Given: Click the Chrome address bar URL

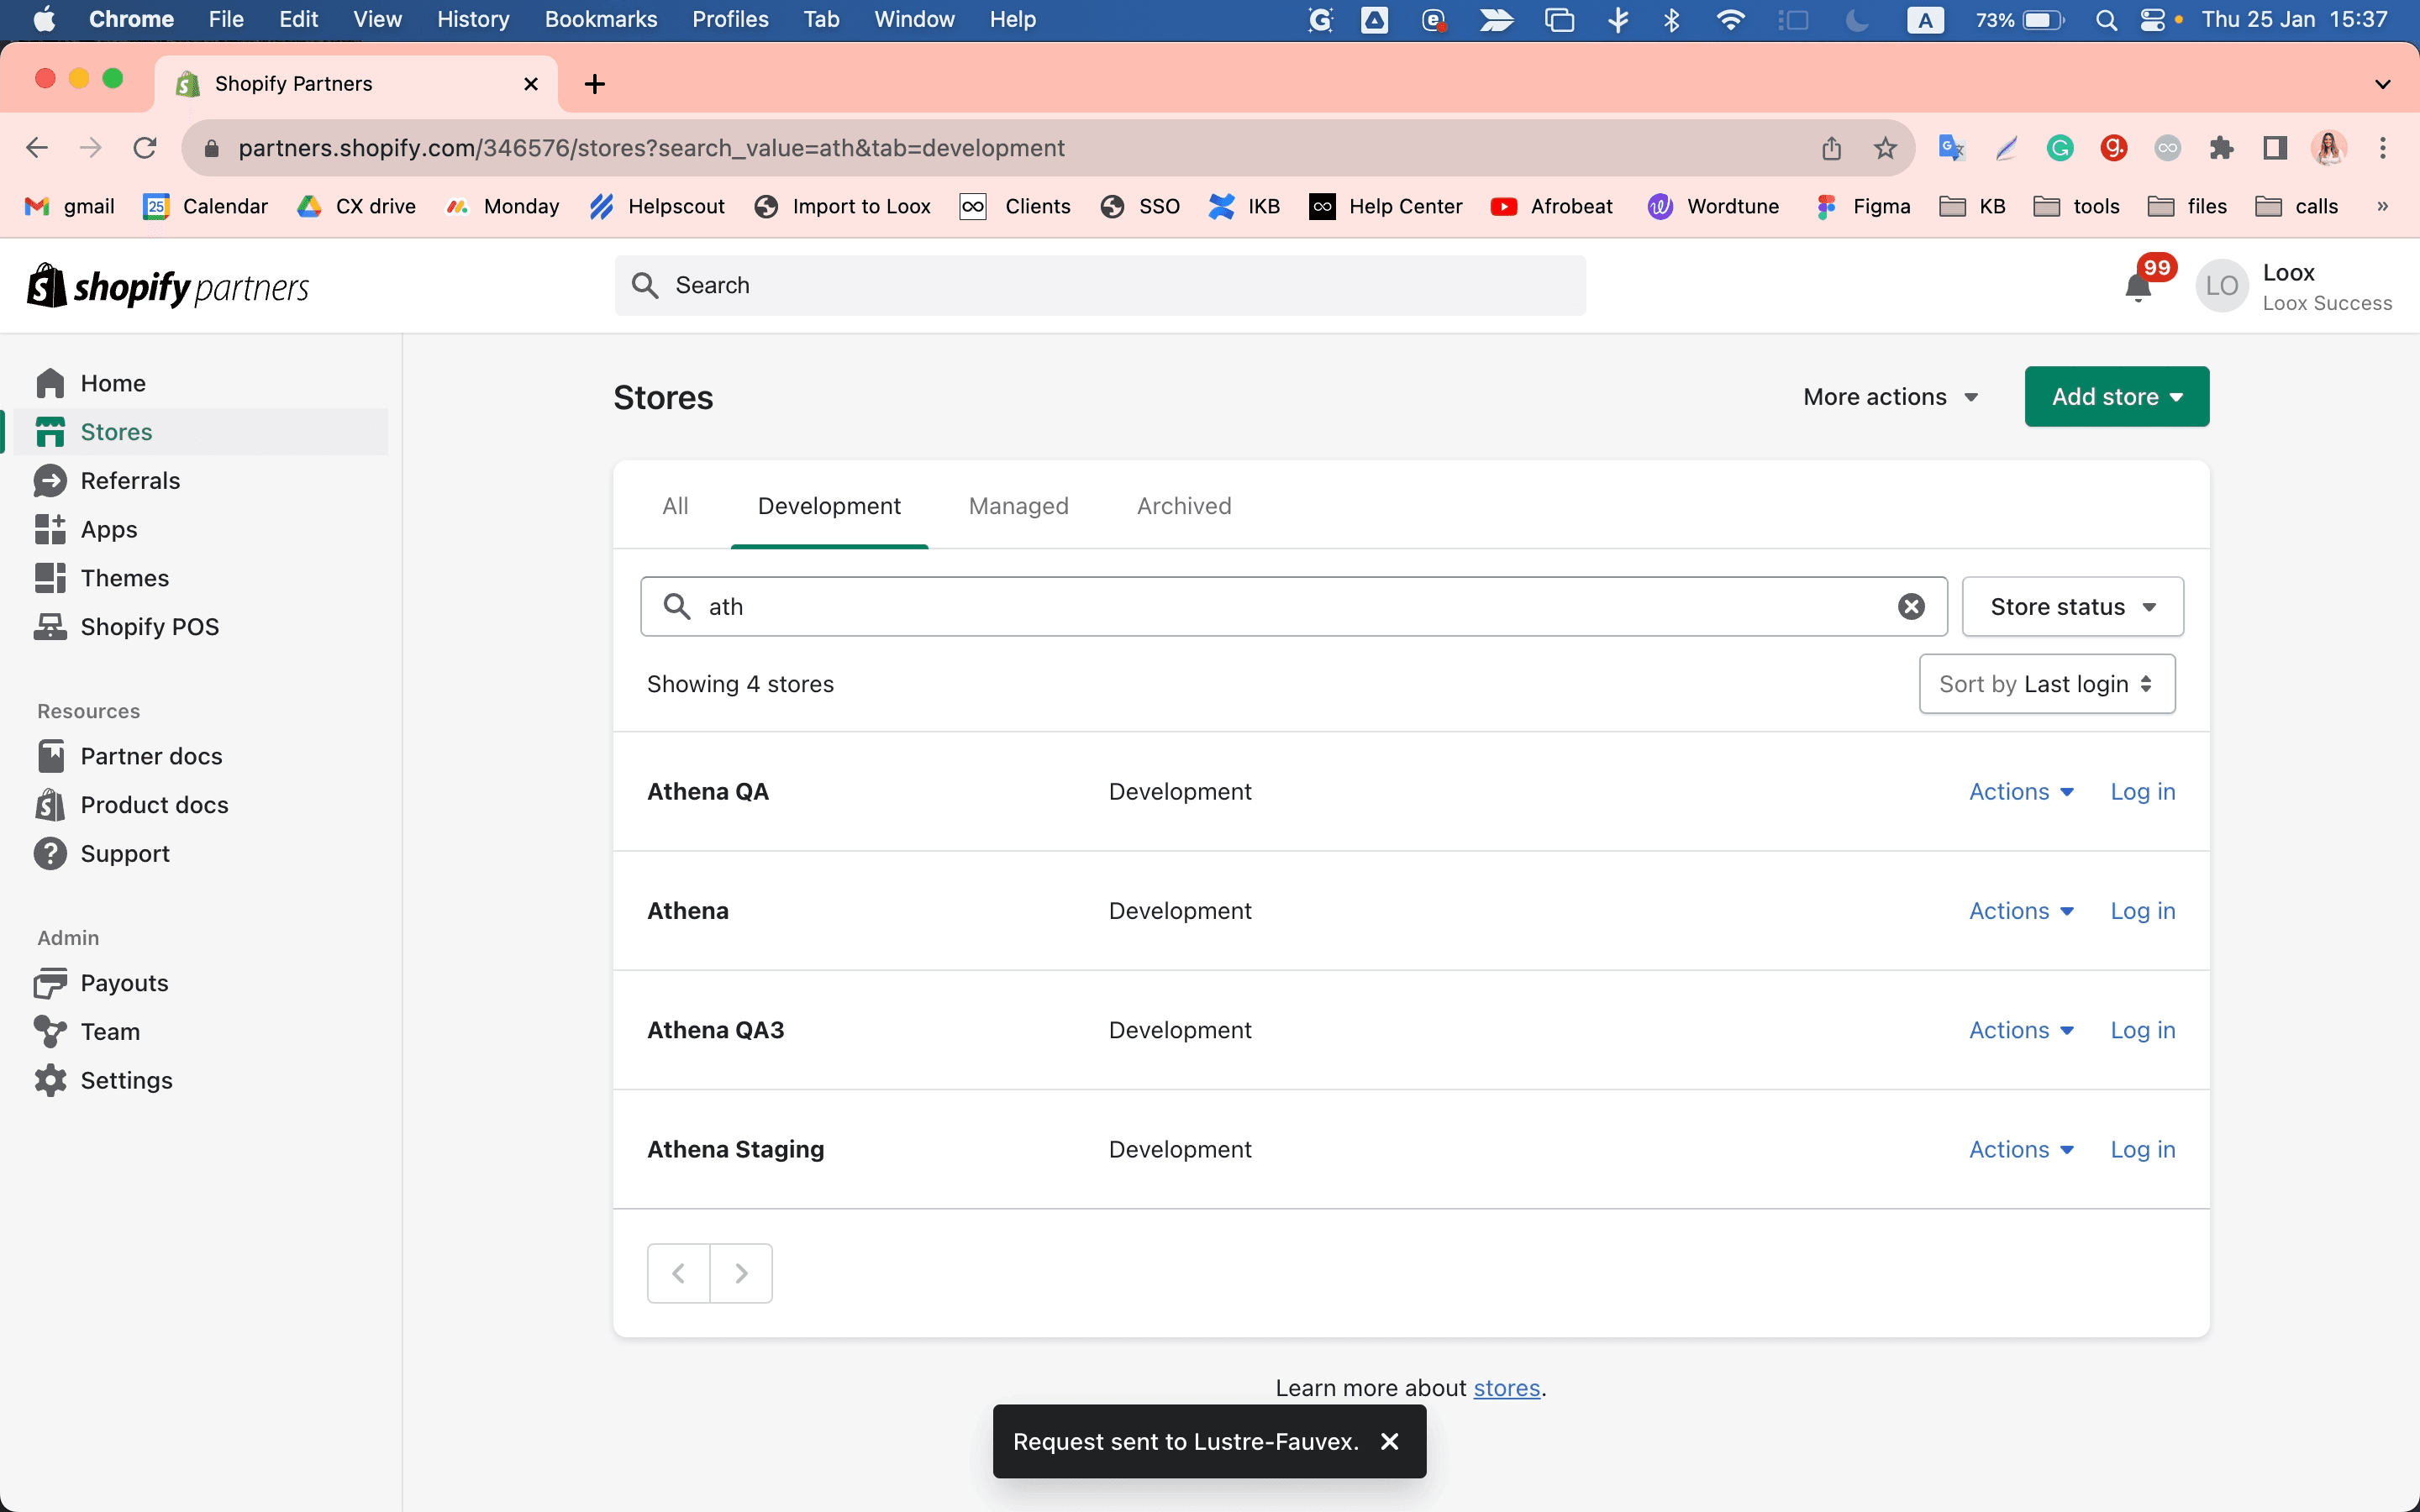Looking at the screenshot, I should point(651,148).
